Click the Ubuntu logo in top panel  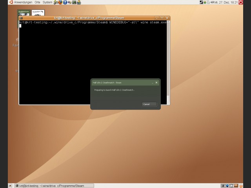pos(11,2)
